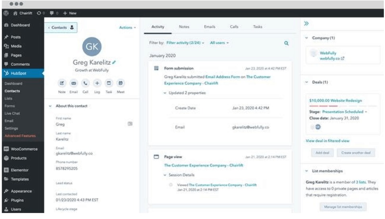385x219 pixels.
Task: Switch to the Activity tab
Action: (x=158, y=27)
